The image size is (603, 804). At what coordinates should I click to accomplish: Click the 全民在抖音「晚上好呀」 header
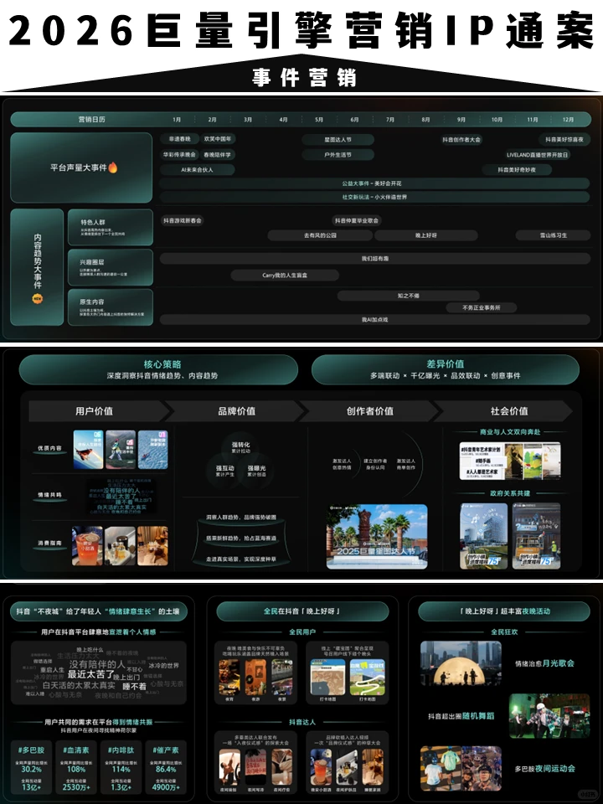tap(302, 611)
